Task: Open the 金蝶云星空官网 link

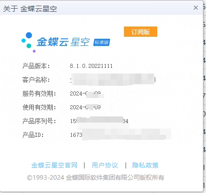Action: click(x=54, y=165)
